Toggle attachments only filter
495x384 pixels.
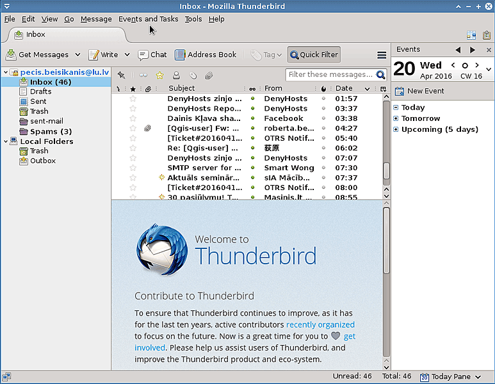(x=209, y=75)
